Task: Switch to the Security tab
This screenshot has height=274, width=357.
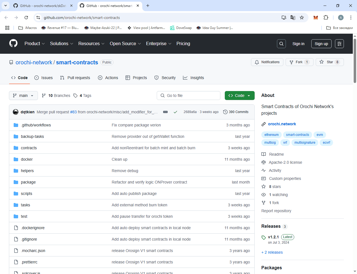Action: [x=165, y=78]
